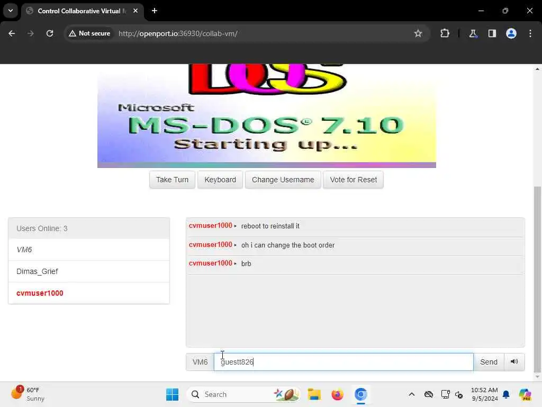Click the address bar URL

178,33
